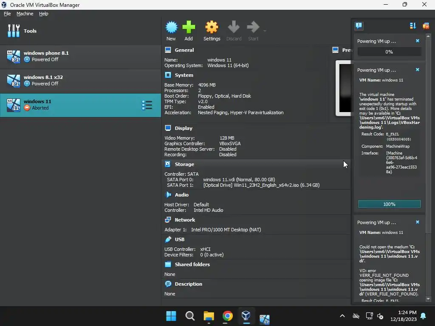This screenshot has width=435, height=326.
Task: Click the green Add machine icon
Action: click(189, 27)
